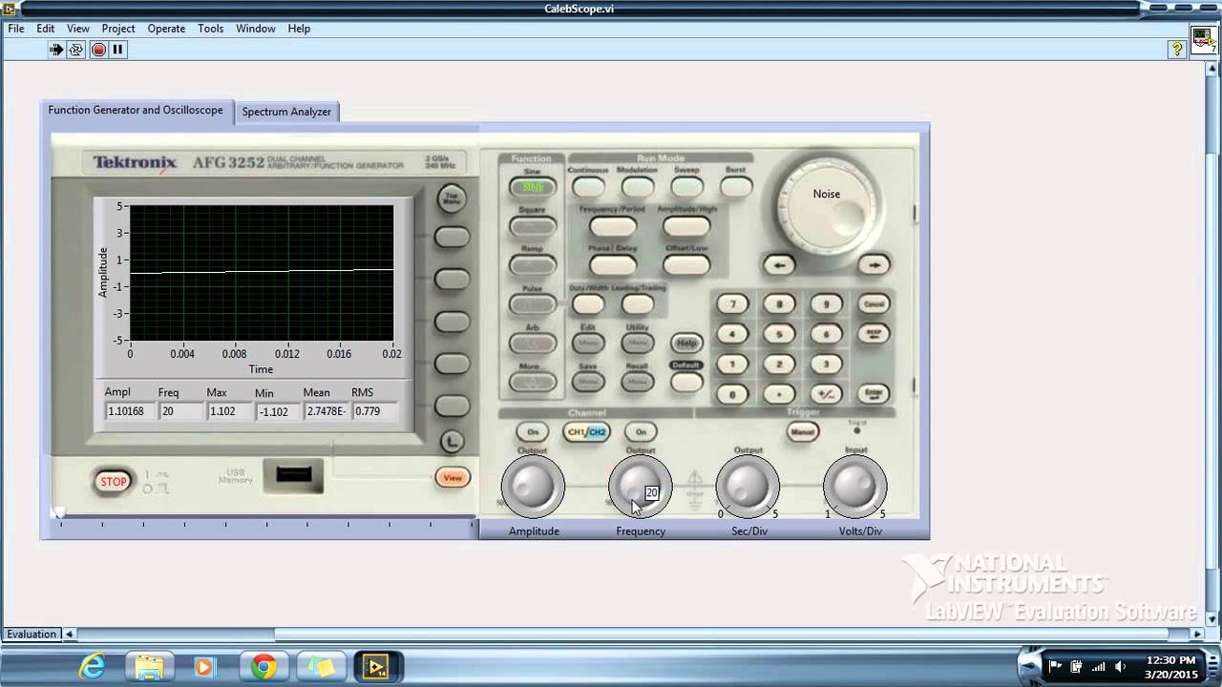Toggle Burst run mode
This screenshot has height=687, width=1222.
click(736, 187)
